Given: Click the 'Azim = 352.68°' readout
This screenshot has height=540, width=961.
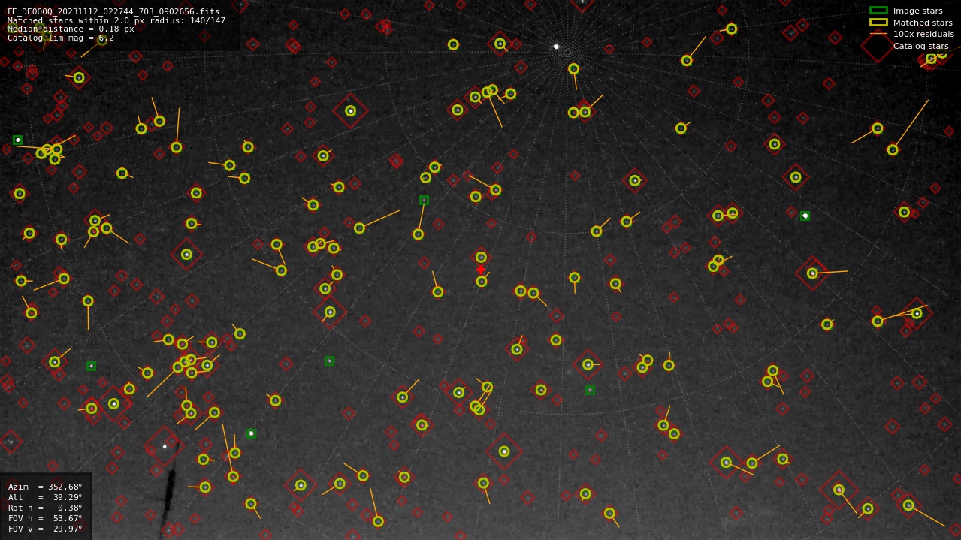Looking at the screenshot, I should [x=45, y=487].
